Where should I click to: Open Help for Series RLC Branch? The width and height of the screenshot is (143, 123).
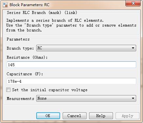pyautogui.click(x=101, y=116)
